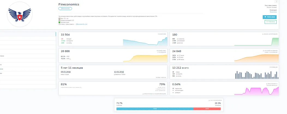Click the 'Fineconomics' channel title

pos(69,4)
